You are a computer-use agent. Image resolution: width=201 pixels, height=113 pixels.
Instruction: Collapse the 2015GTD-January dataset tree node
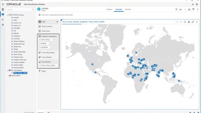point(8,15)
